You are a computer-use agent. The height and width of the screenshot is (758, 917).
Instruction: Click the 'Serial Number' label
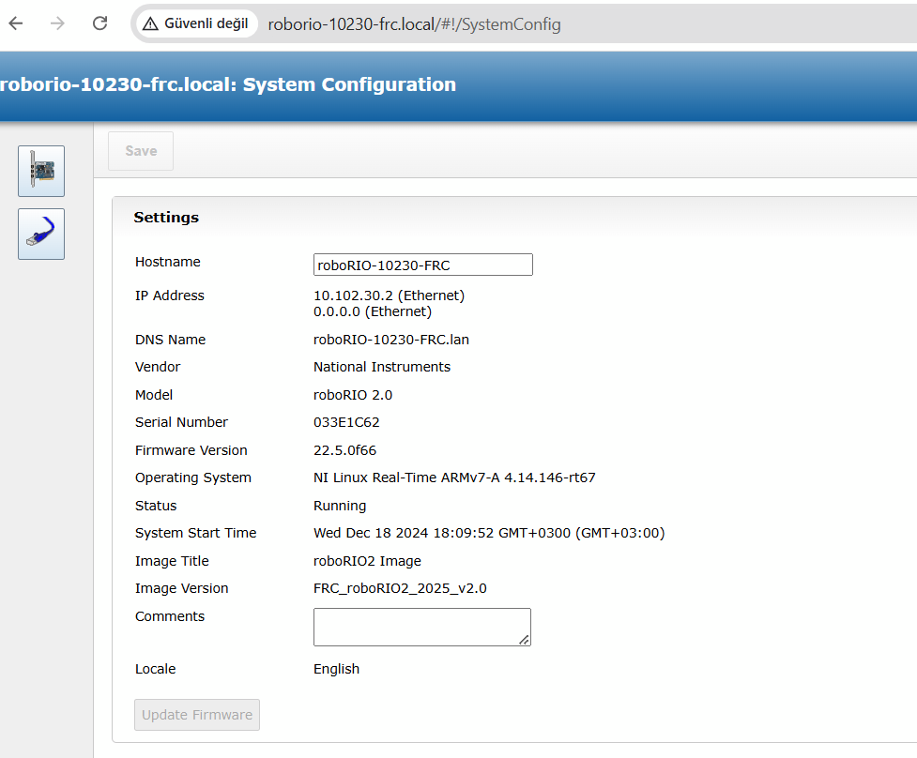click(x=181, y=422)
